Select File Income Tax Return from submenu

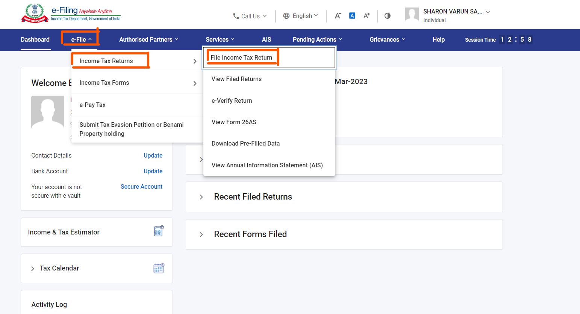click(242, 57)
